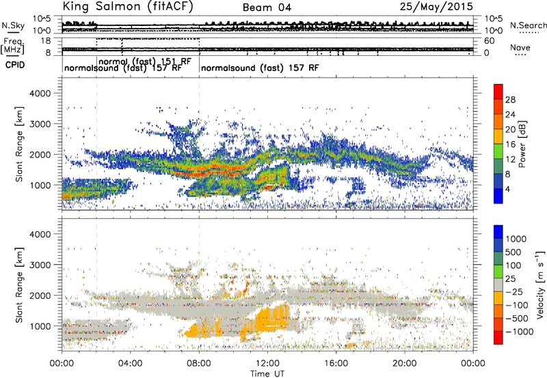Click the '4000' tick on the power panel axis
This screenshot has height=378, width=547.
(x=40, y=93)
